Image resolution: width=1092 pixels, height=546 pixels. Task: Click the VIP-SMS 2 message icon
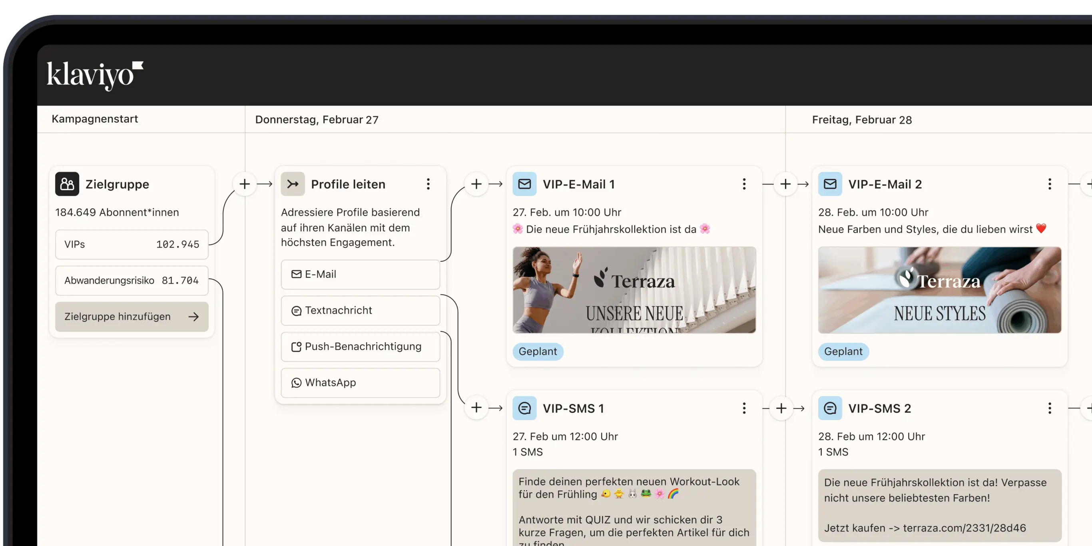tap(830, 408)
